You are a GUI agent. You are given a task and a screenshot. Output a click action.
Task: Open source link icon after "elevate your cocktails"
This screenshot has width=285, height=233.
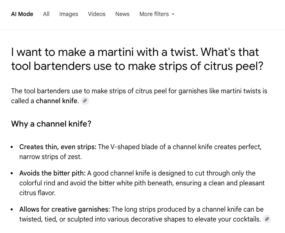267,219
